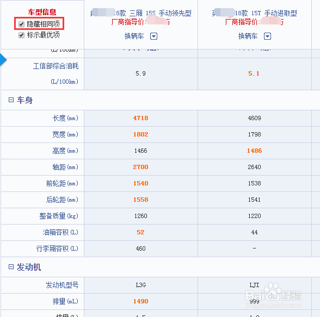Select the 1490 displacement value

[x=140, y=301]
